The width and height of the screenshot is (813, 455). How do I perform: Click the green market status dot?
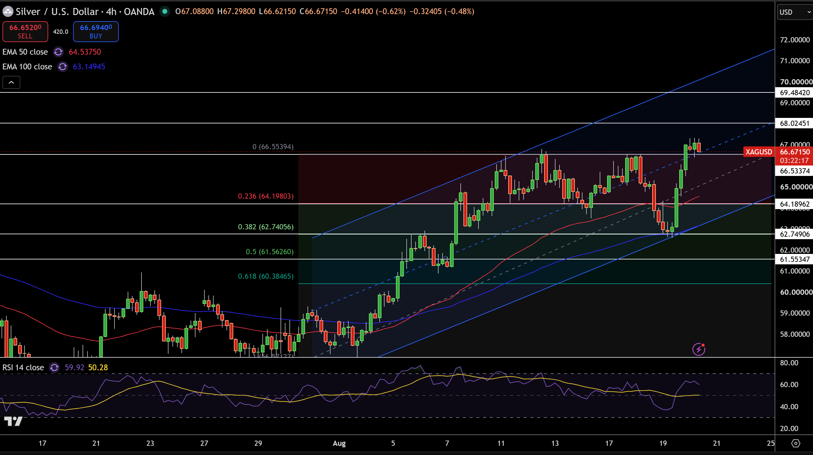[x=164, y=12]
